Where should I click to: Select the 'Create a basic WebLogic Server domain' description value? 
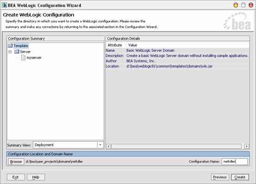click(188, 56)
